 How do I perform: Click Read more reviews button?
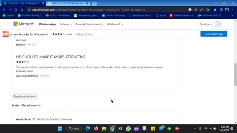(25, 96)
